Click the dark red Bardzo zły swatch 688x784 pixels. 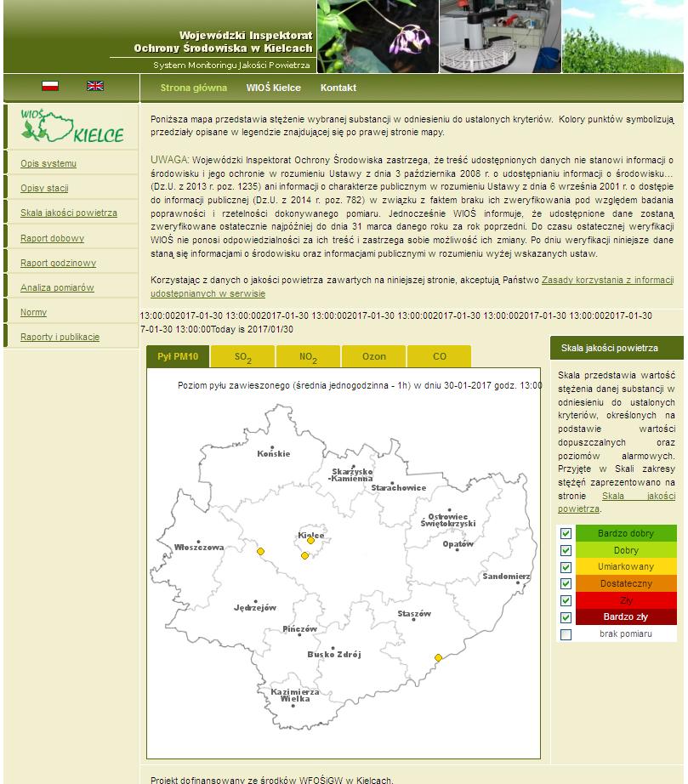point(626,617)
